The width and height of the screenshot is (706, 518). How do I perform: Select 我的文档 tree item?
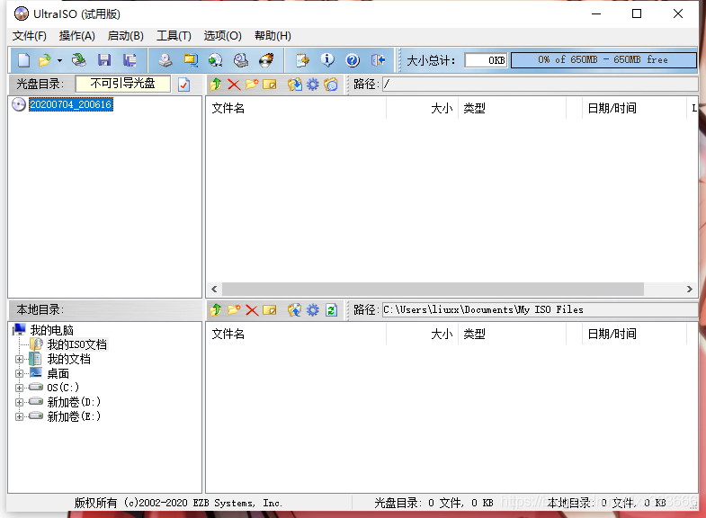pos(69,359)
